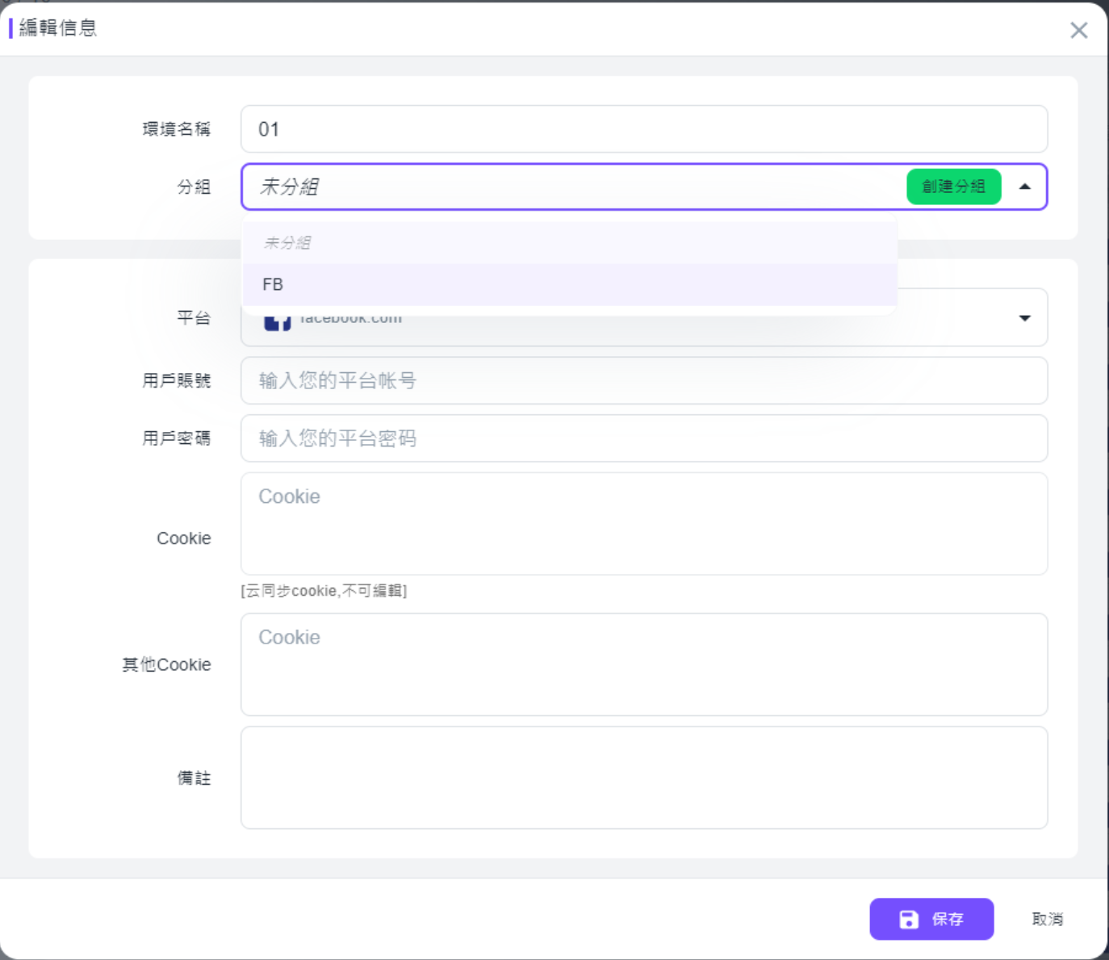
Task: Select the 未分組 option in the dropdown list
Action: click(x=569, y=242)
